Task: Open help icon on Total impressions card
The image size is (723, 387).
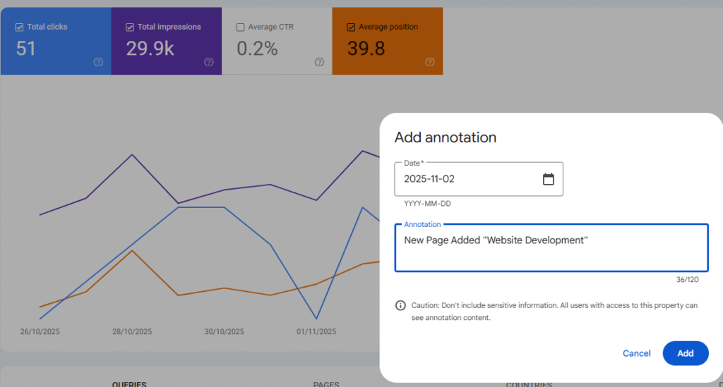Action: pyautogui.click(x=209, y=62)
